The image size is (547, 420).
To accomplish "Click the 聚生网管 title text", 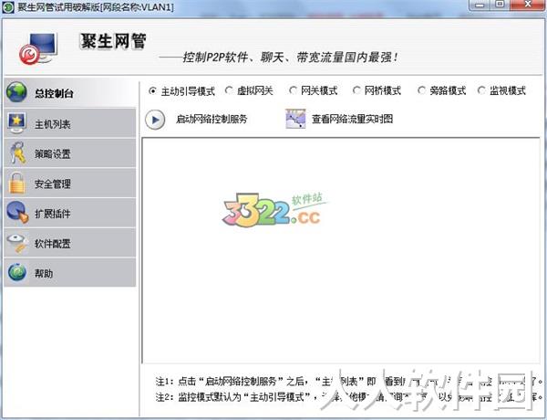I will coord(113,41).
